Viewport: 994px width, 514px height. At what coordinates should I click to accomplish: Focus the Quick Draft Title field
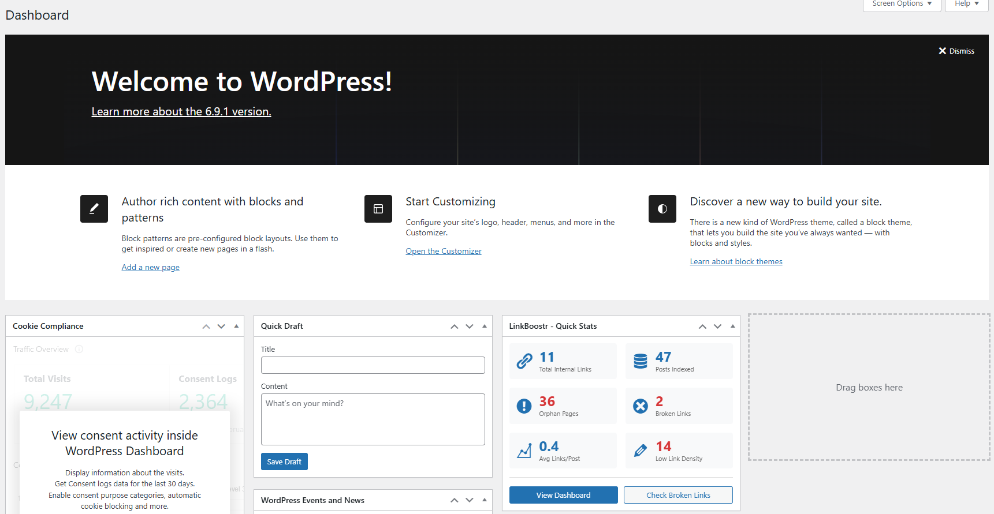[x=373, y=365]
